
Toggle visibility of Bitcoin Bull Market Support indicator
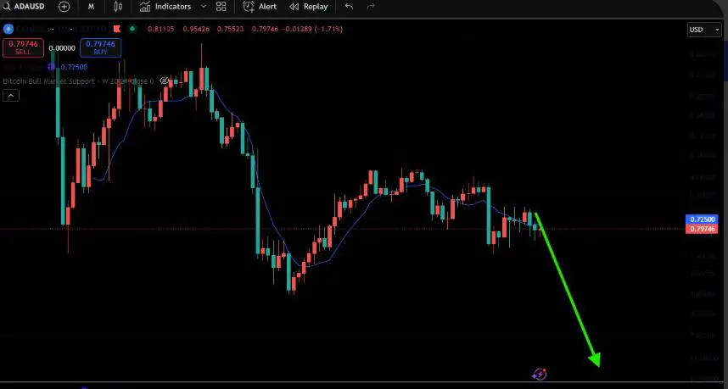coord(164,81)
